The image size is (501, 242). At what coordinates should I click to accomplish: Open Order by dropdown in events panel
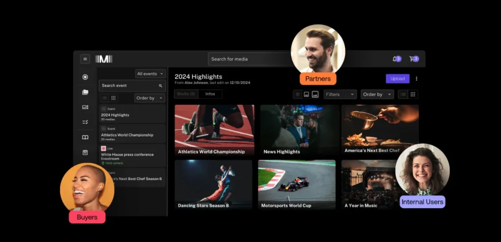pyautogui.click(x=149, y=98)
